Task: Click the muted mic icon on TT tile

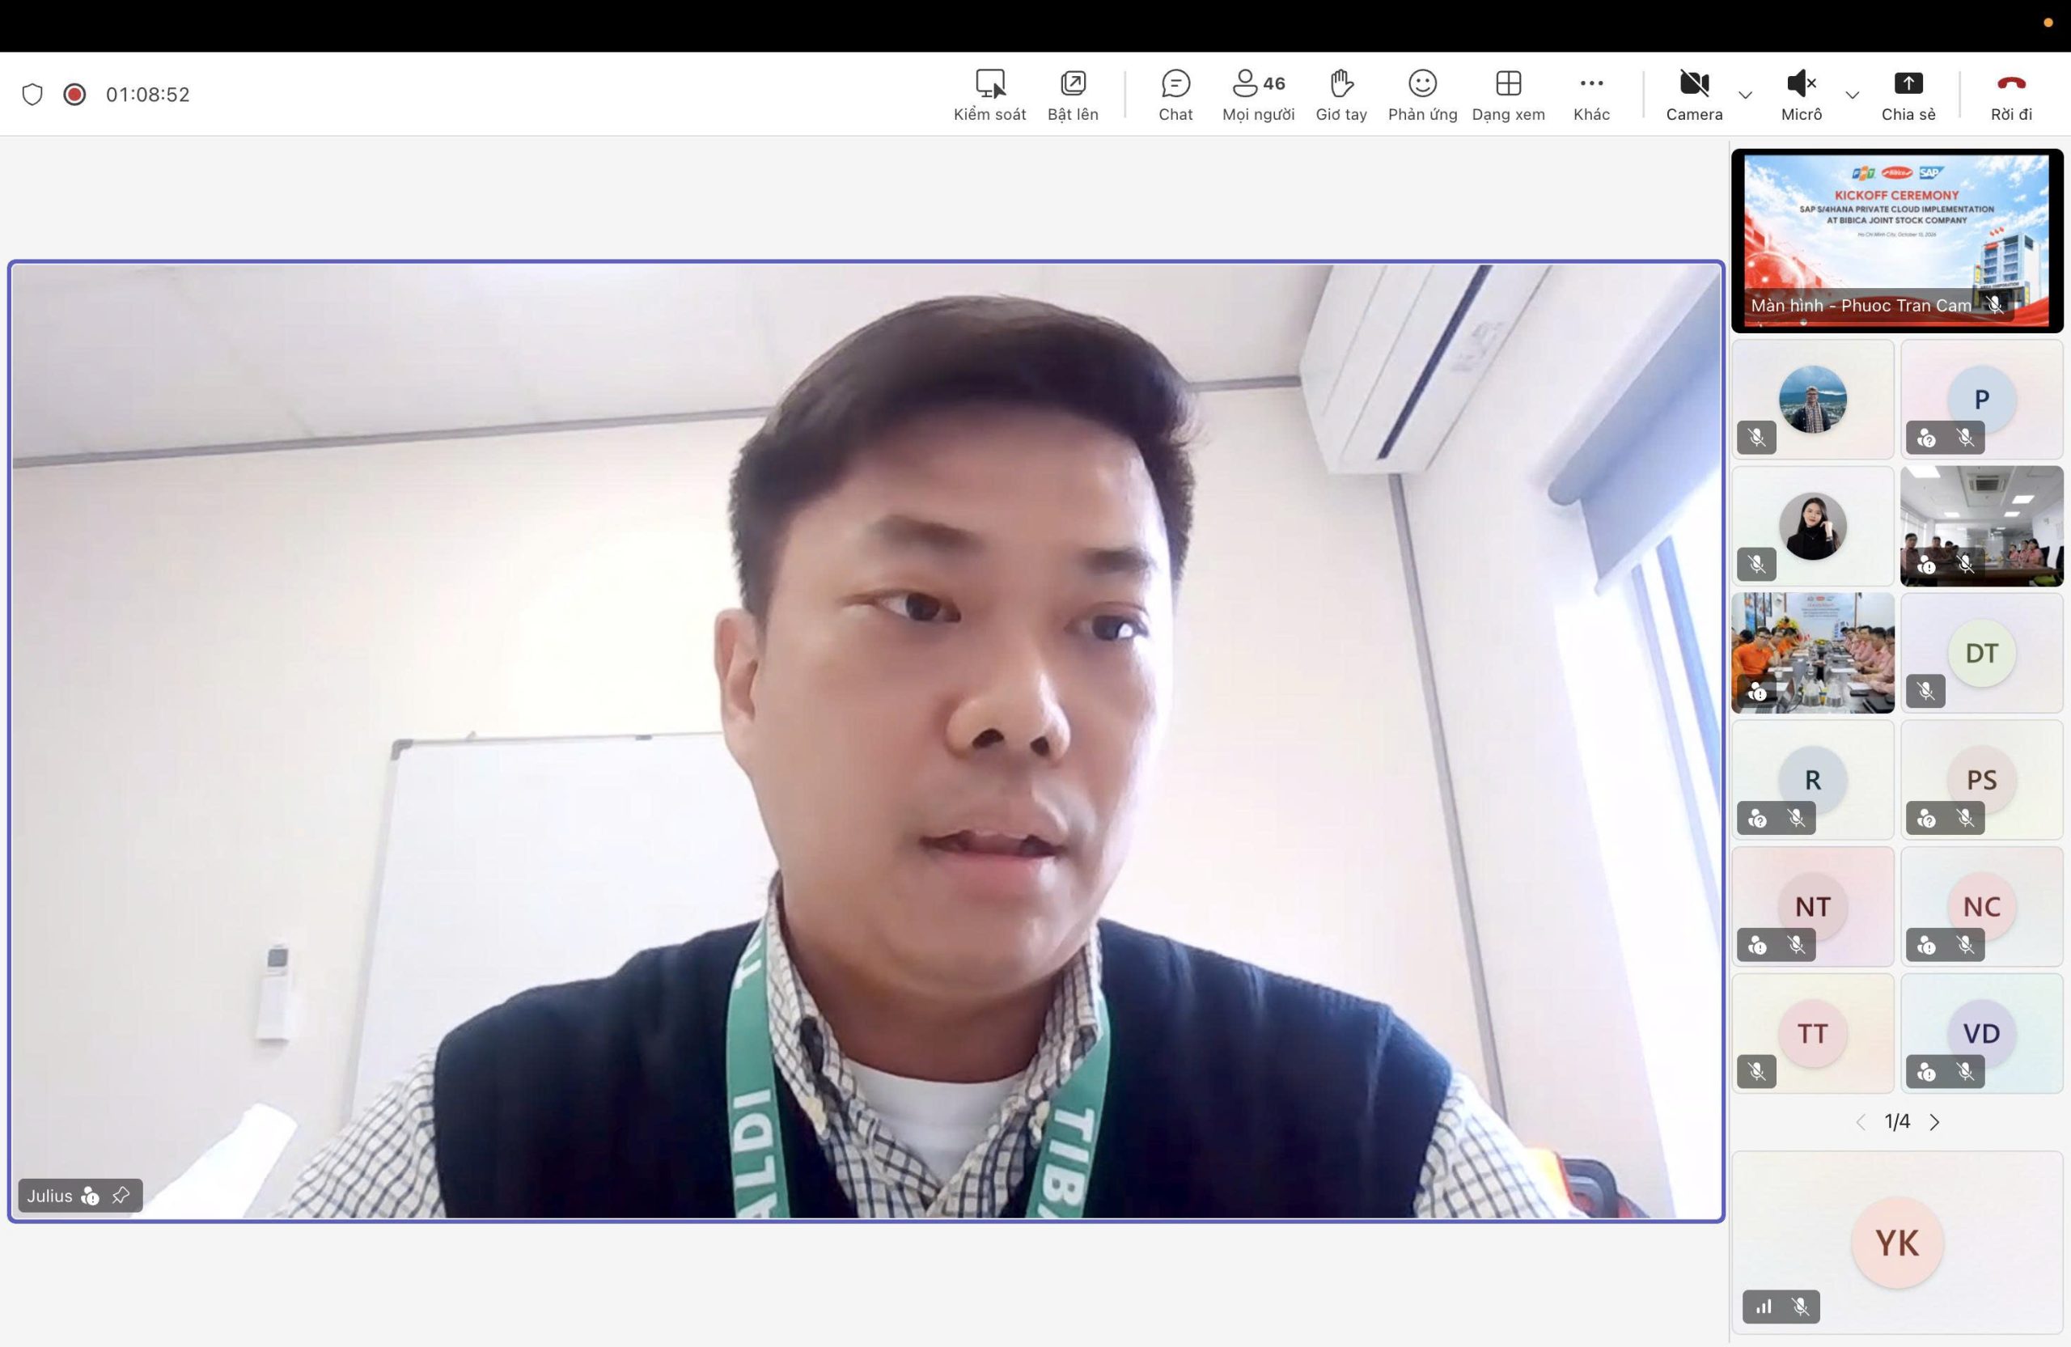Action: (1757, 1071)
